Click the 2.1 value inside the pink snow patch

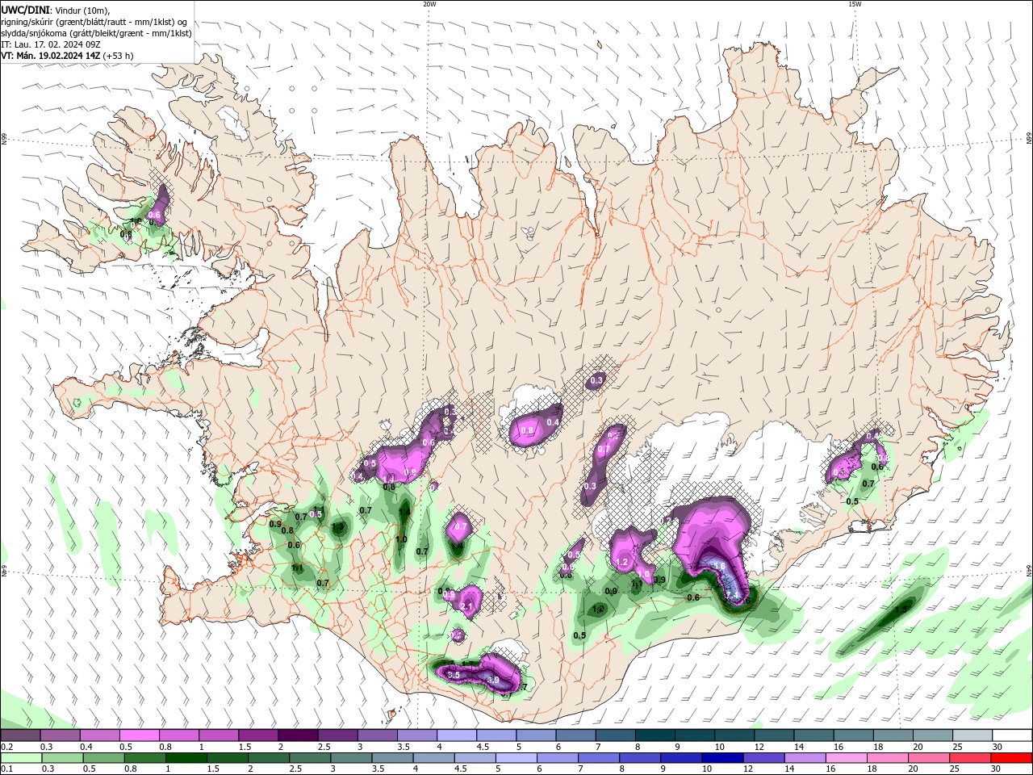click(x=466, y=606)
